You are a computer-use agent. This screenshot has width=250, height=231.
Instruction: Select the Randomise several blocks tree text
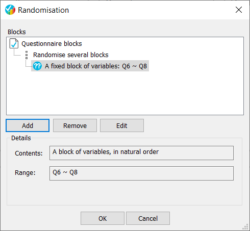tap(71, 55)
